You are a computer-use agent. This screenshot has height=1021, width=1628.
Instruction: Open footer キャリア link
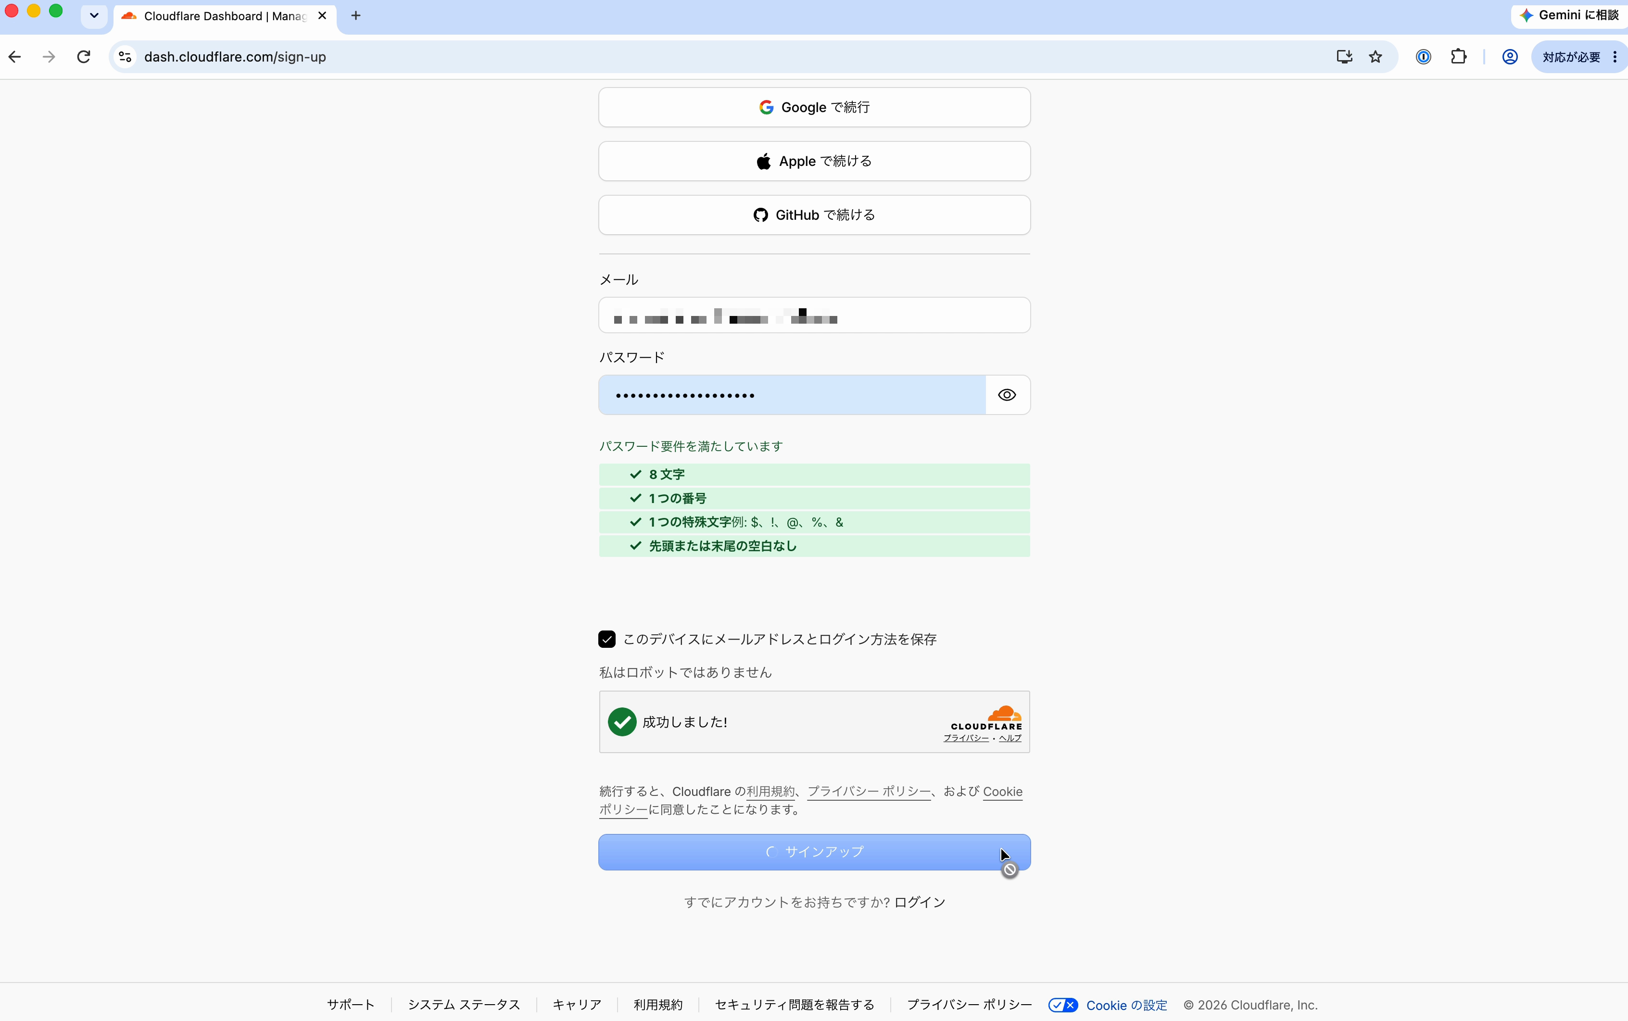[x=577, y=1005]
